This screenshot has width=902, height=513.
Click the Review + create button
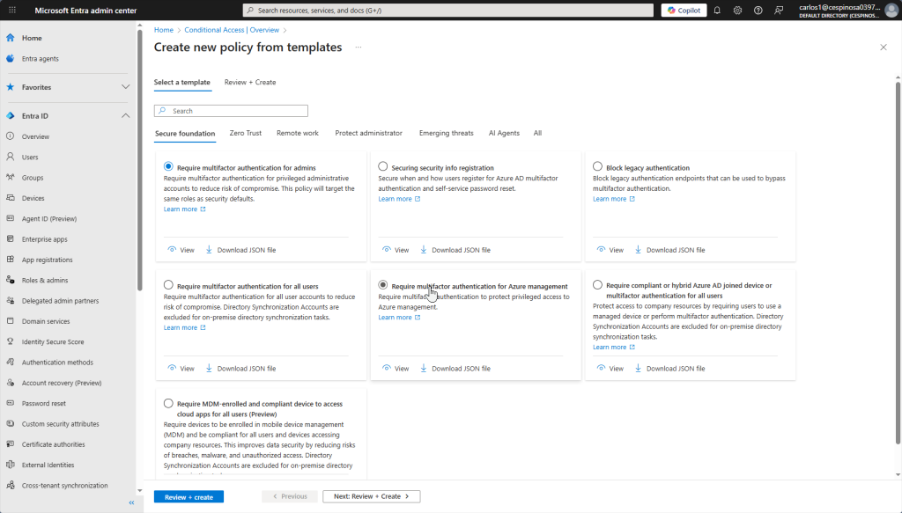[x=189, y=496]
